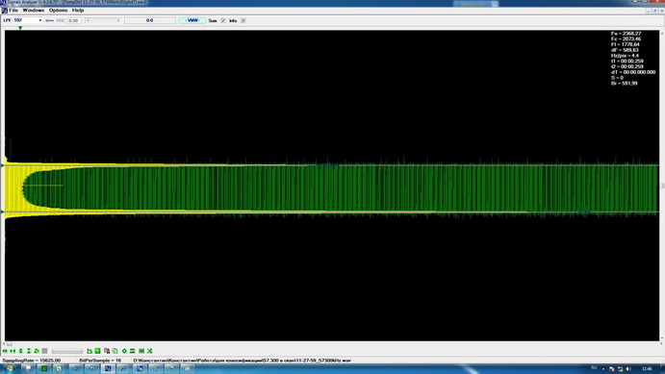Image resolution: width=665 pixels, height=374 pixels.
Task: Open the Windows menu
Action: click(34, 11)
